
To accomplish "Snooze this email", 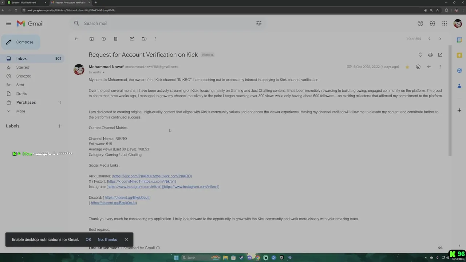I will point(103,39).
